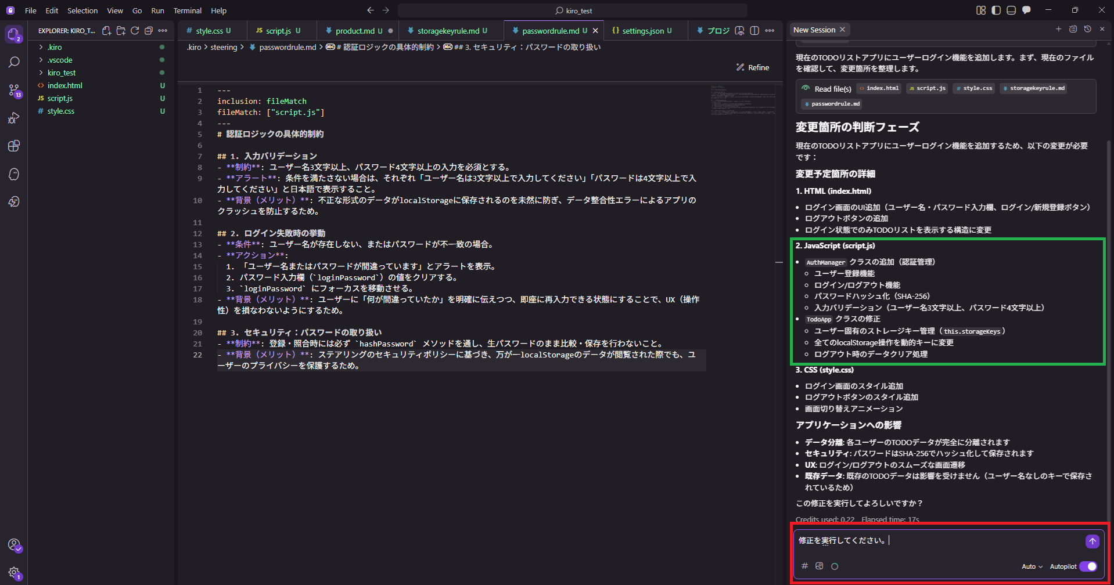The image size is (1114, 585).
Task: Switch to the settings.json tab
Action: pos(645,30)
